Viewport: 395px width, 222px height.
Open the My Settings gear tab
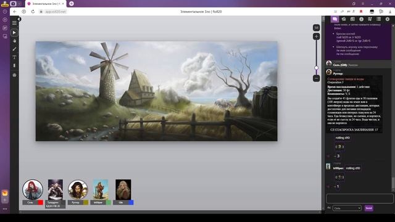click(x=388, y=19)
